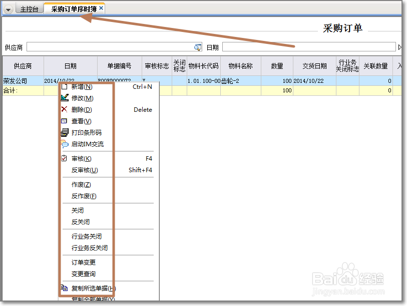Click the red X 删除 delete icon

coord(65,109)
